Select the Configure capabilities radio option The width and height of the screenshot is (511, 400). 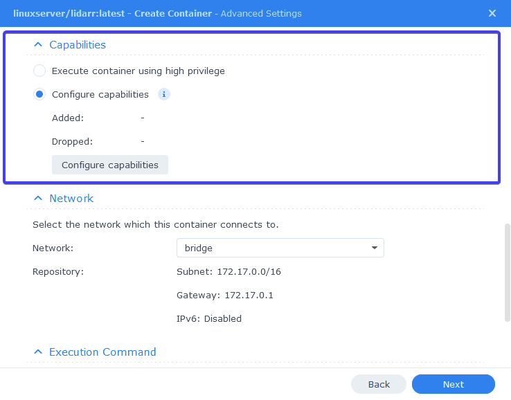(x=39, y=94)
